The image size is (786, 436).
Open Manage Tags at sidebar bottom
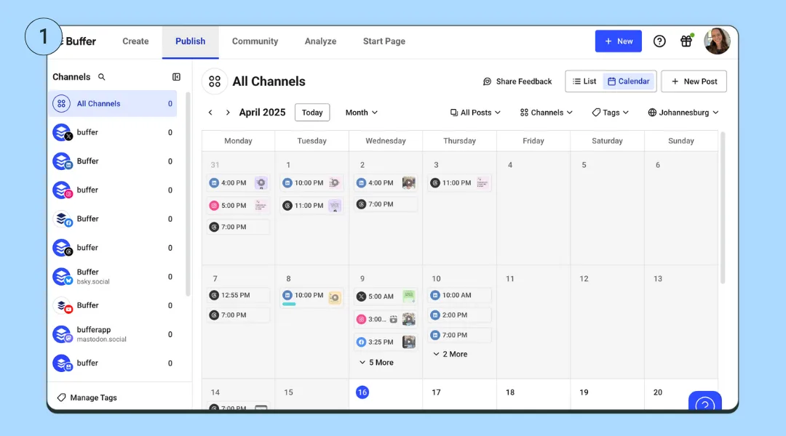pos(91,397)
